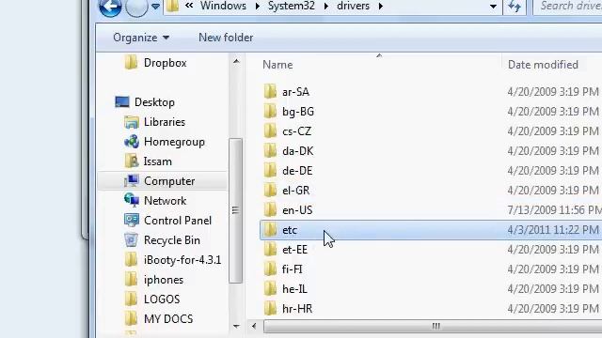Click the Control Panel icon
The height and width of the screenshot is (338, 602).
tap(132, 221)
